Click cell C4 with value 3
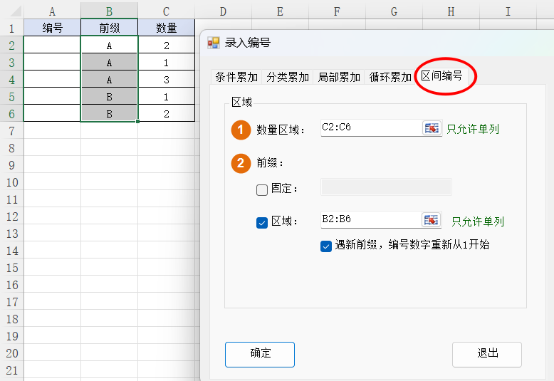 click(166, 79)
